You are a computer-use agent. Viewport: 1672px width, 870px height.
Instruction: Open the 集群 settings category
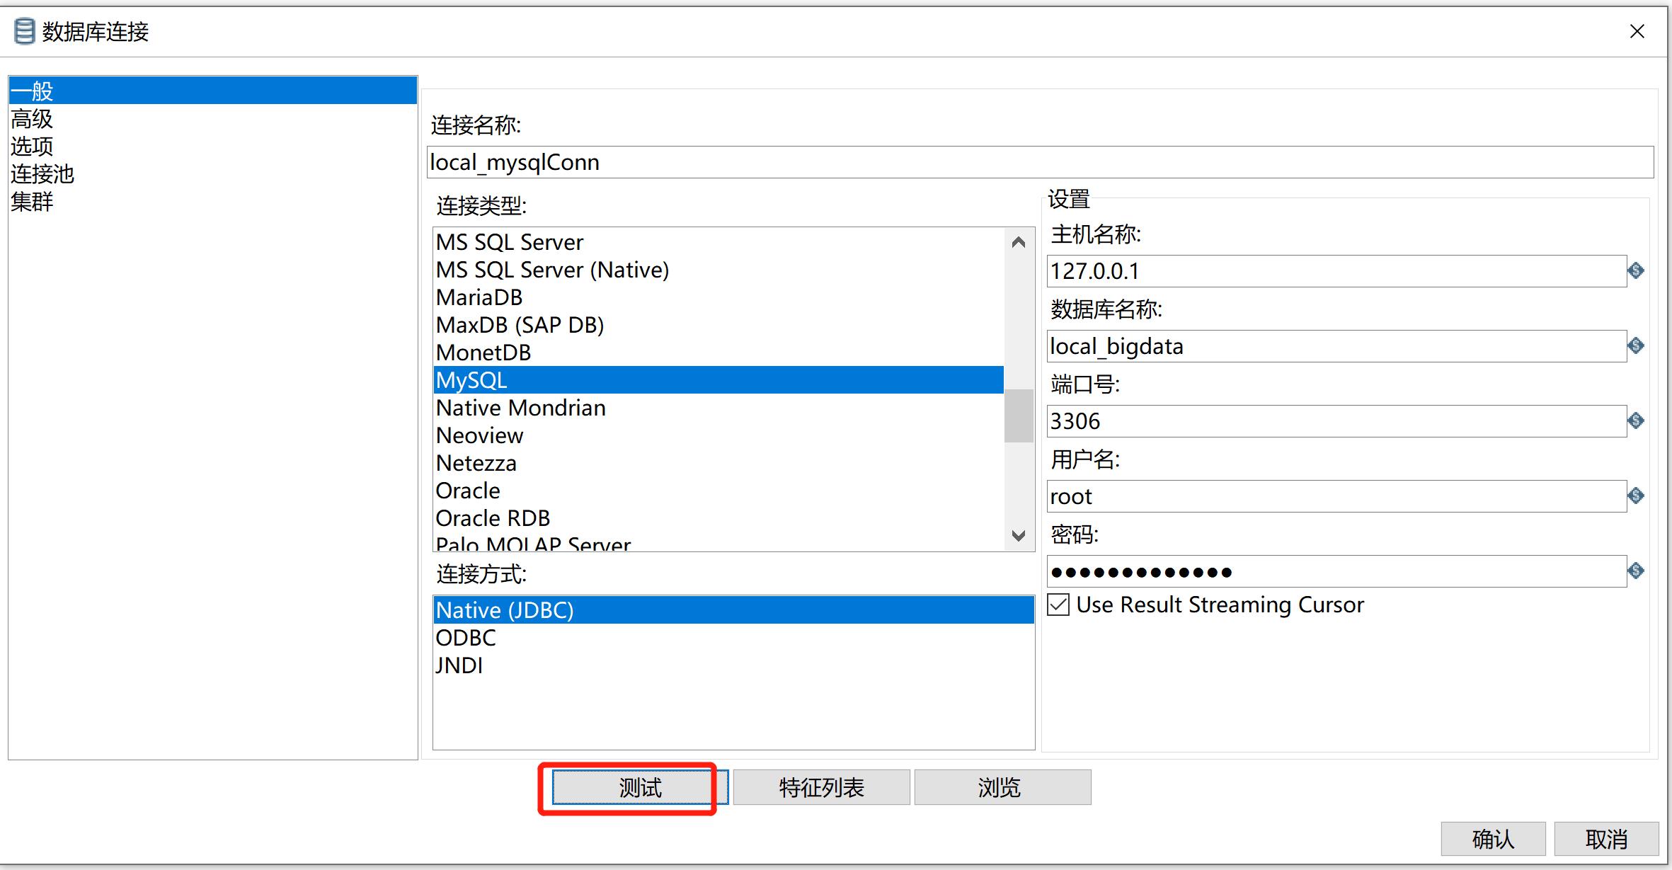click(212, 201)
